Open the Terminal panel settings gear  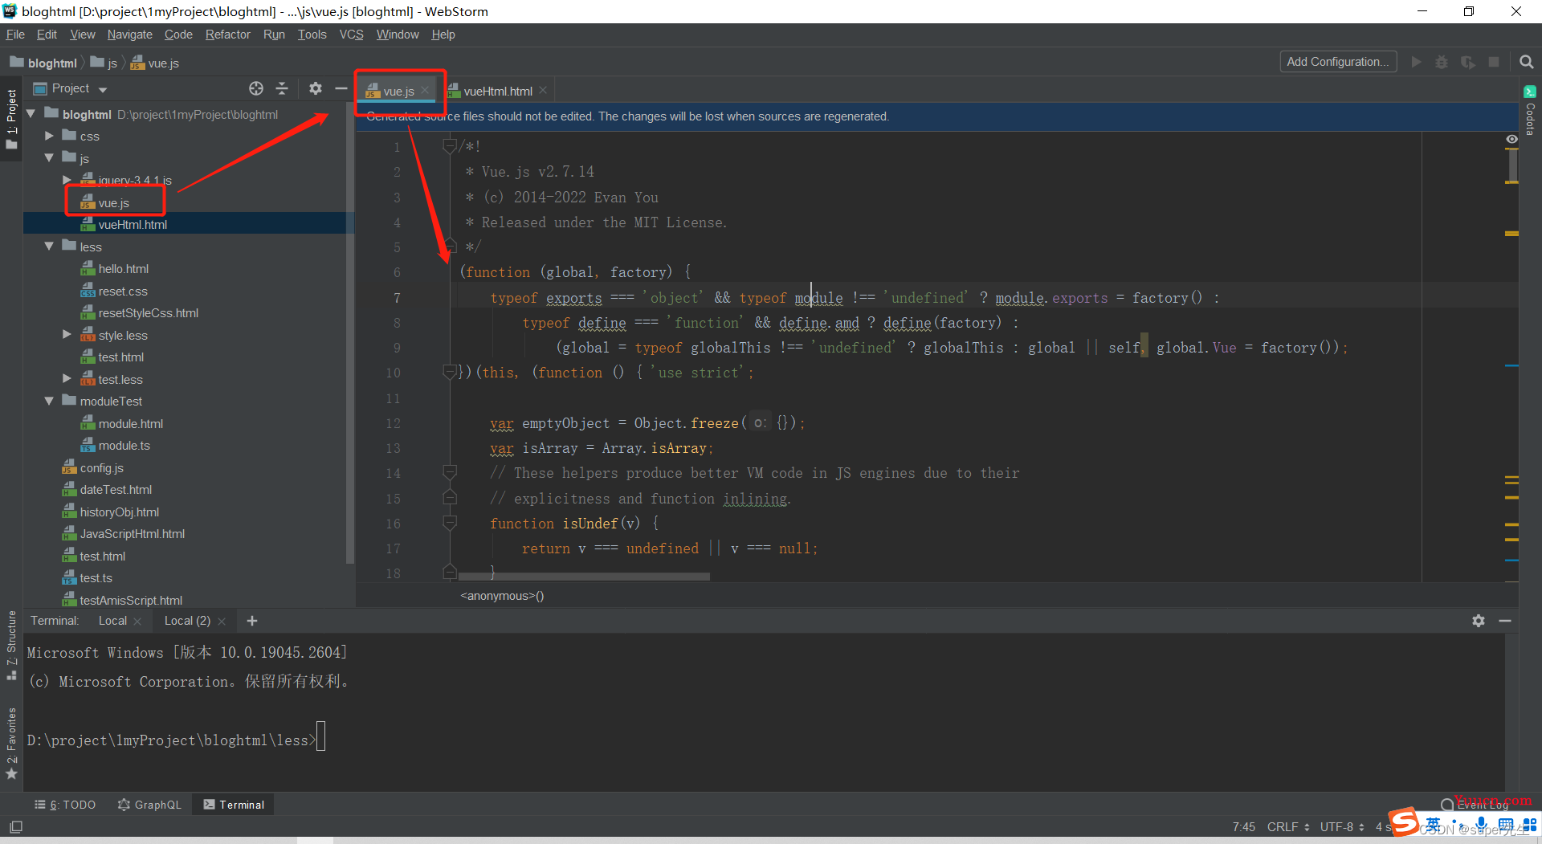1478,621
